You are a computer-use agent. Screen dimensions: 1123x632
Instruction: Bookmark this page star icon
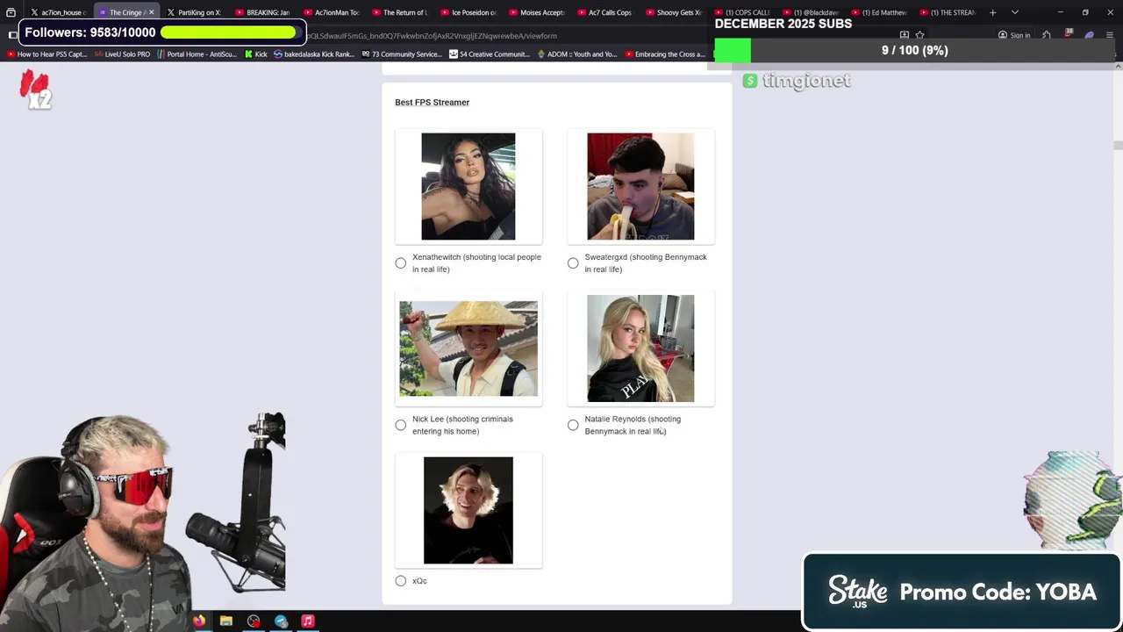pos(919,35)
